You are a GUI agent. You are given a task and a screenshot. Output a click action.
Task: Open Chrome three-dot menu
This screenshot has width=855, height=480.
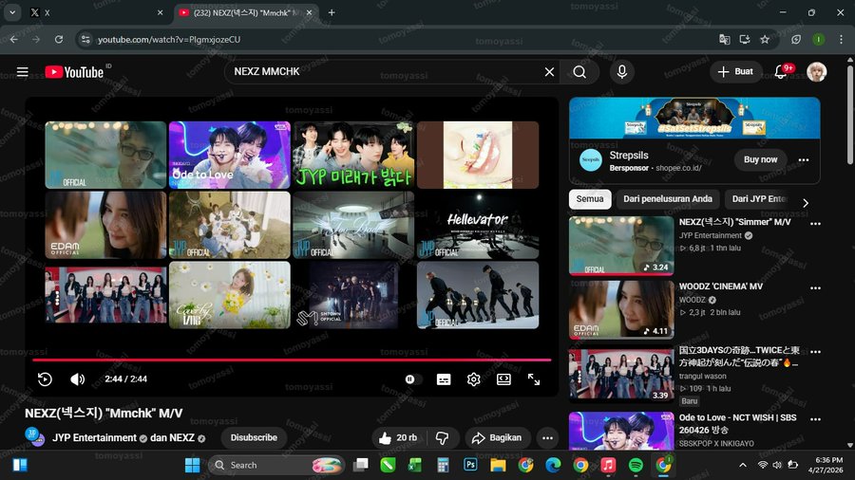pos(841,39)
